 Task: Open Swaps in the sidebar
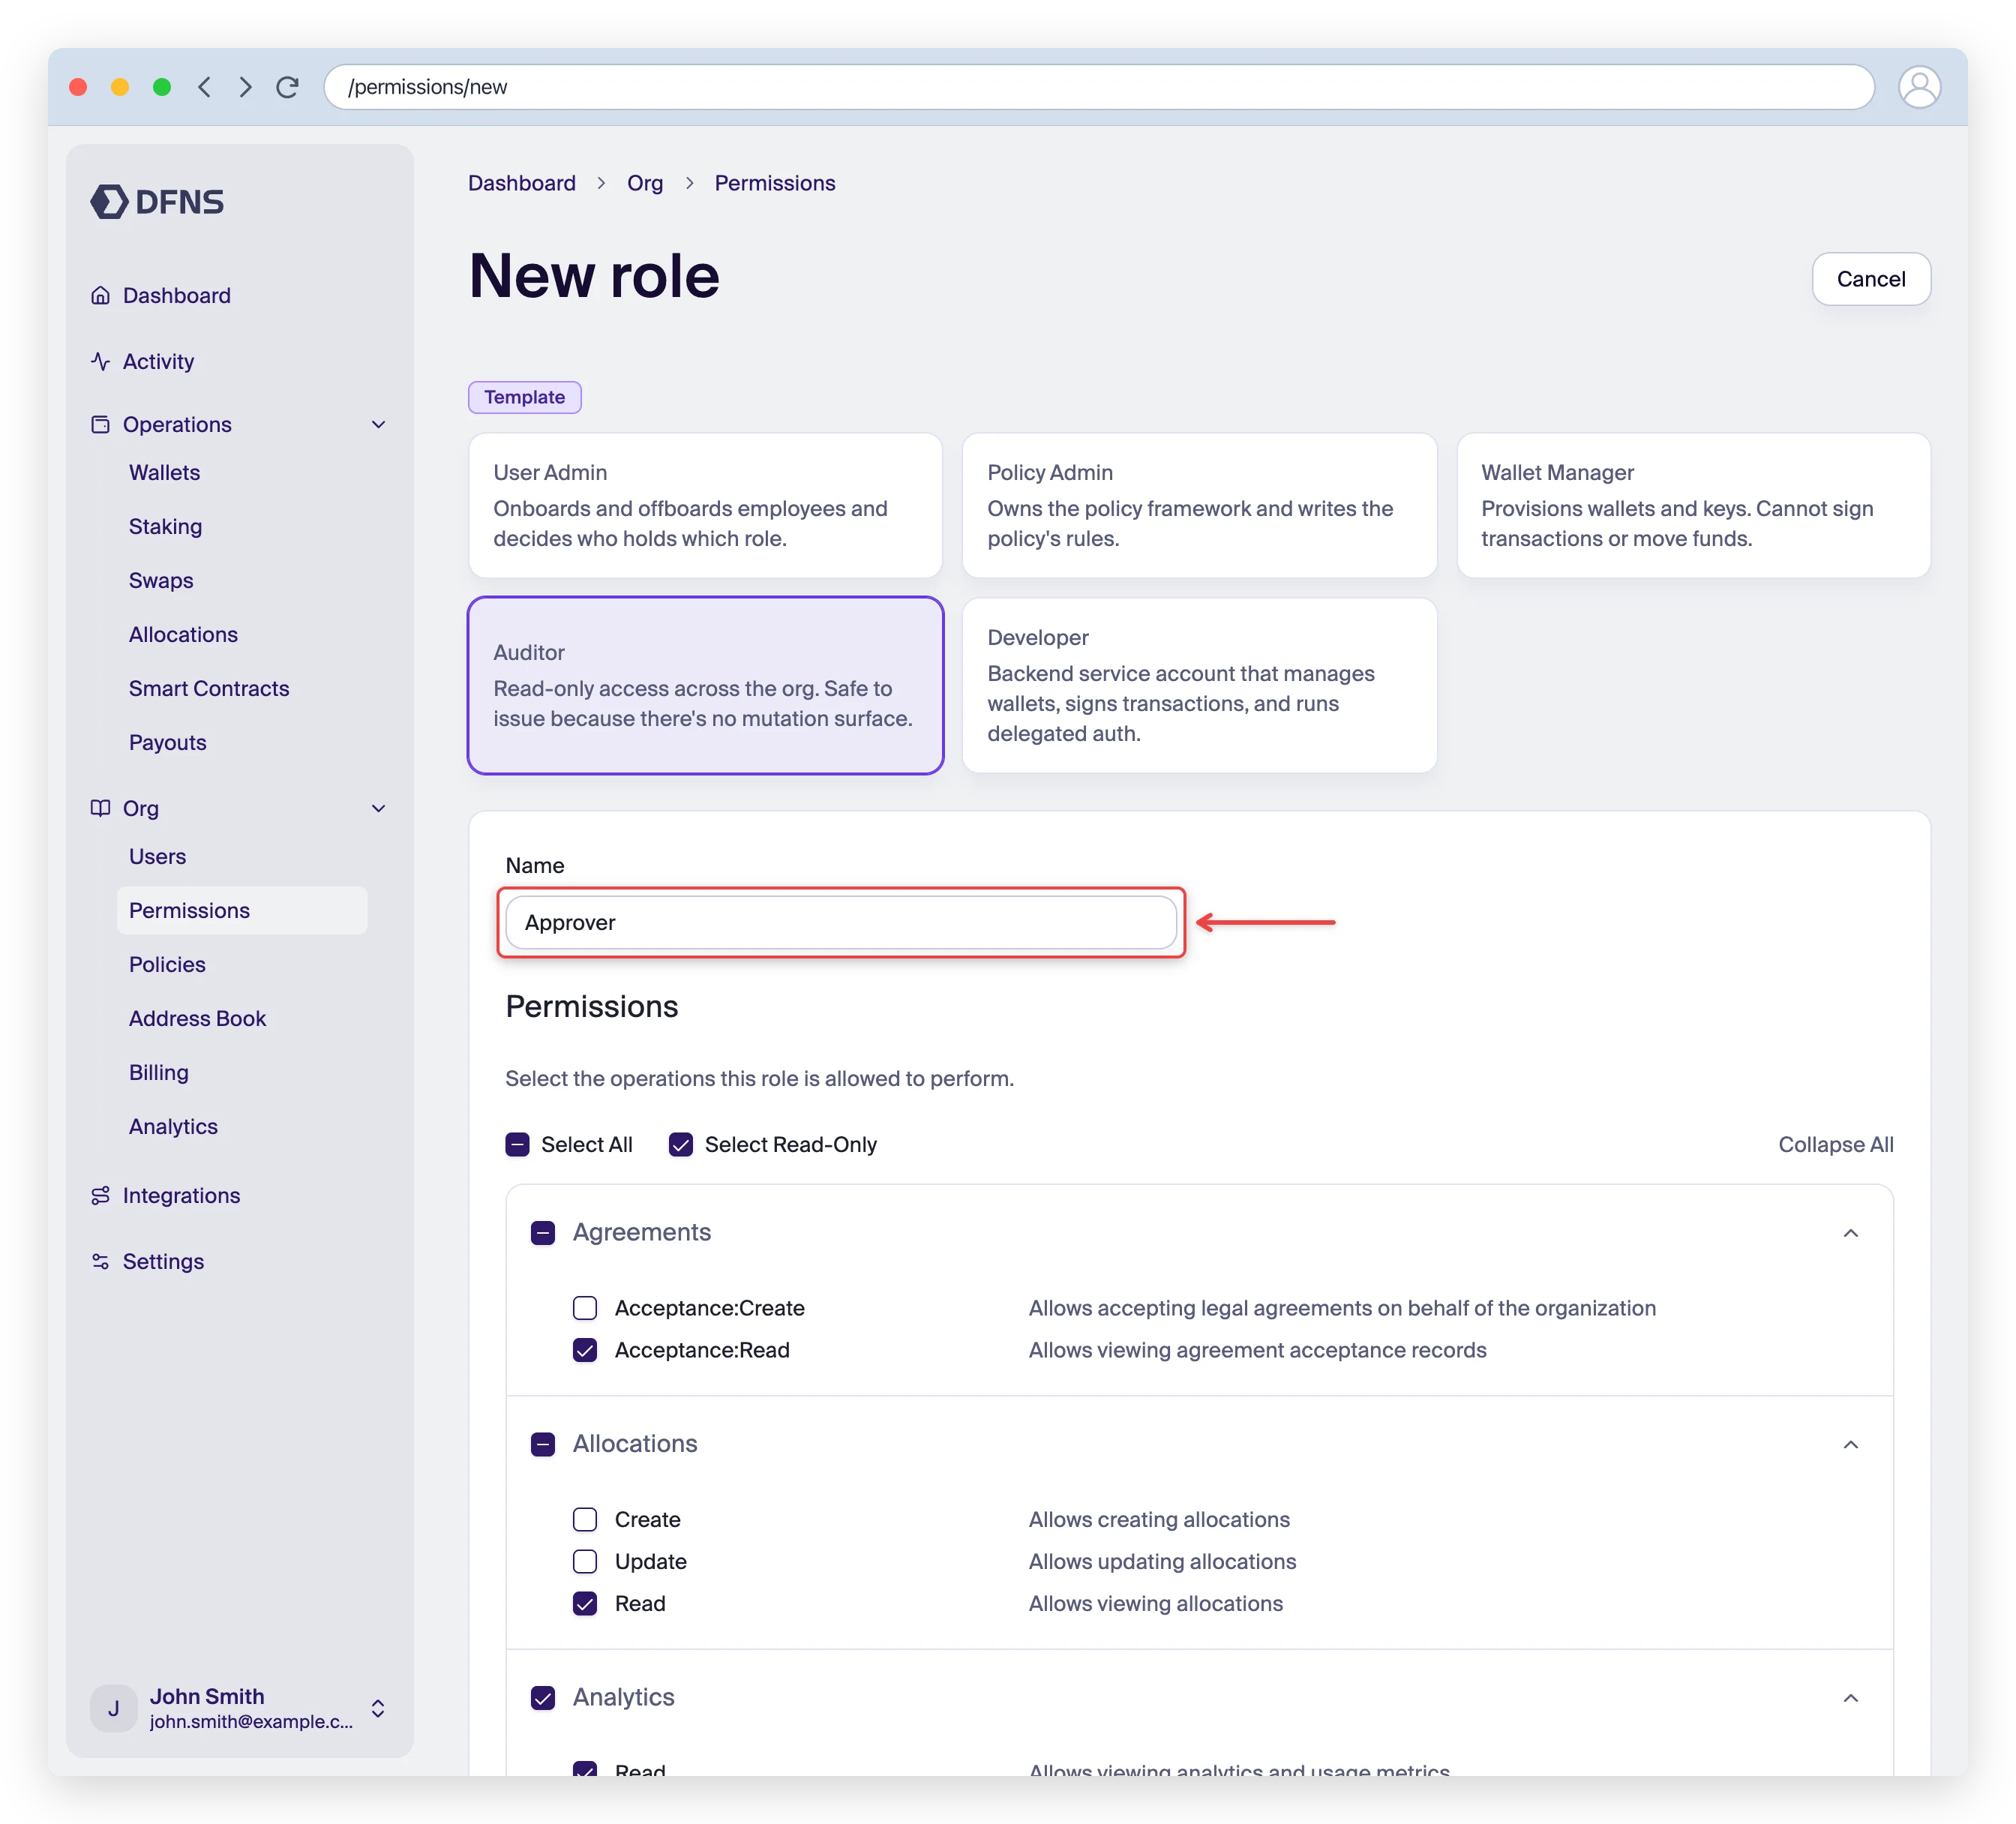tap(161, 580)
